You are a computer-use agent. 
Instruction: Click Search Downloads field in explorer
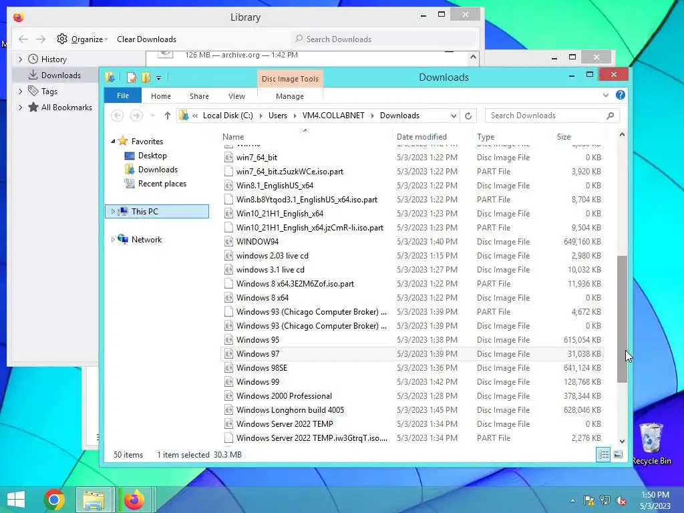[x=552, y=116]
